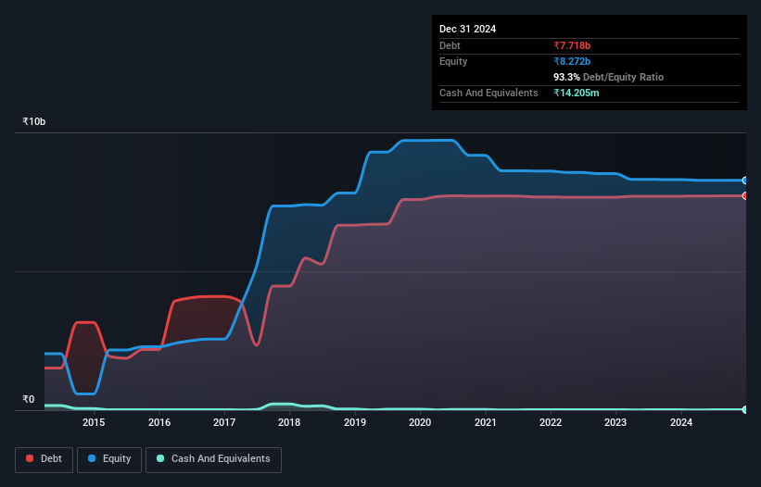Click the Dec 31 2024 tooltip date
The height and width of the screenshot is (487, 761).
(x=467, y=29)
